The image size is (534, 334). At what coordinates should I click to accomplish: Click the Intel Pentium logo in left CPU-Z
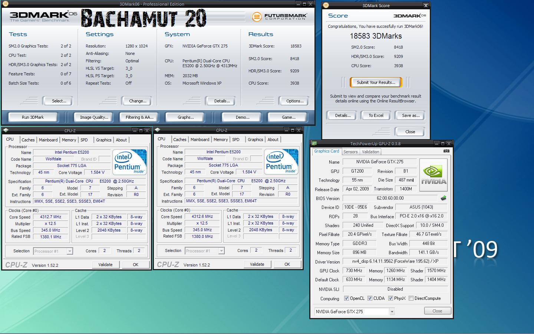(x=130, y=162)
